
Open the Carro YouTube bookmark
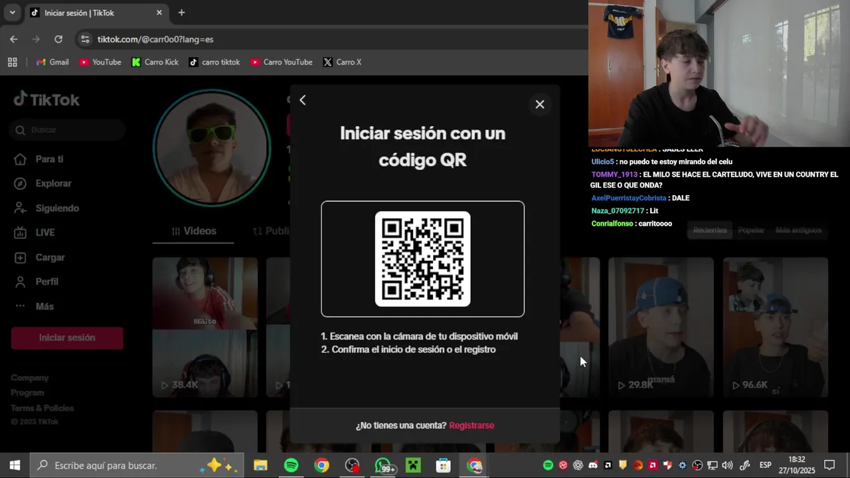(282, 62)
